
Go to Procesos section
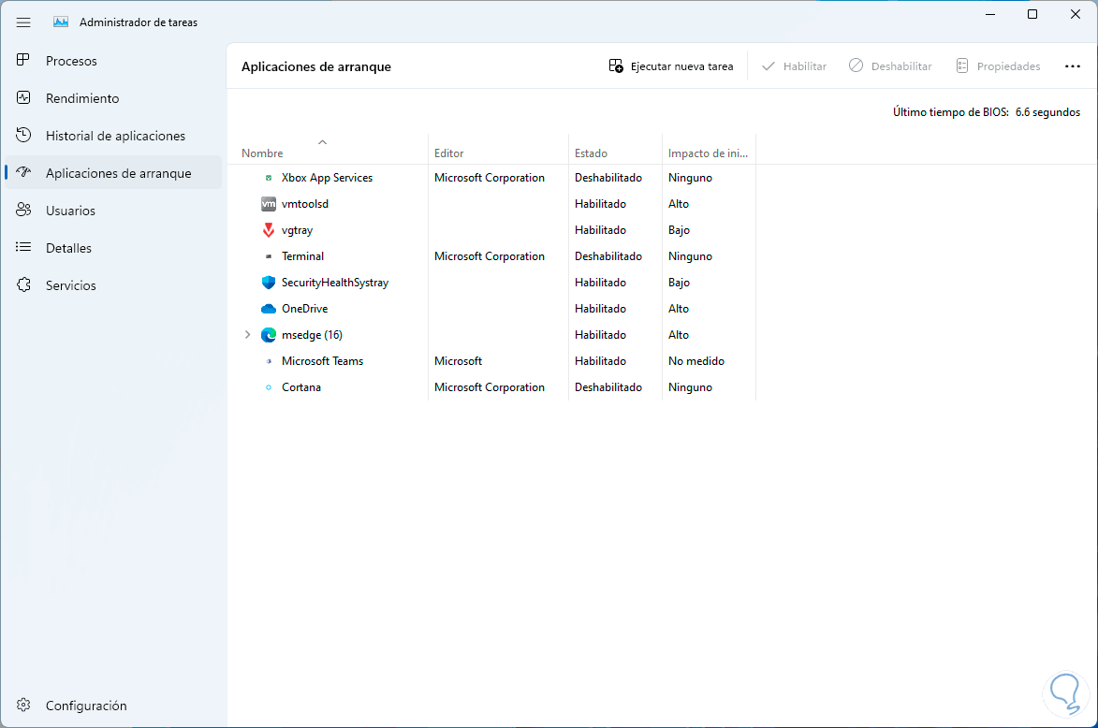[x=71, y=61]
